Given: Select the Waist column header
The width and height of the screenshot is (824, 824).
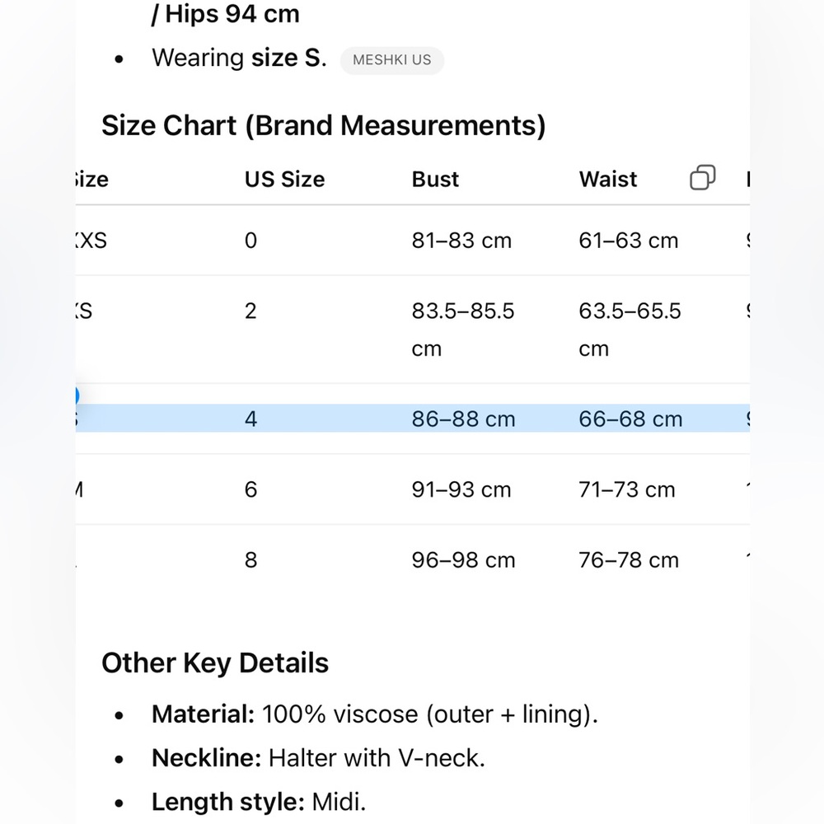Looking at the screenshot, I should tap(608, 180).
